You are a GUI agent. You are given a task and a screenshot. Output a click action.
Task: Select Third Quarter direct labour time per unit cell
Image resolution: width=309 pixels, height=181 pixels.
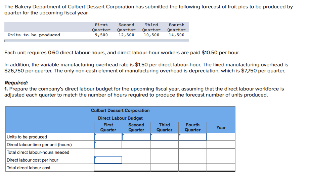tap(164, 144)
